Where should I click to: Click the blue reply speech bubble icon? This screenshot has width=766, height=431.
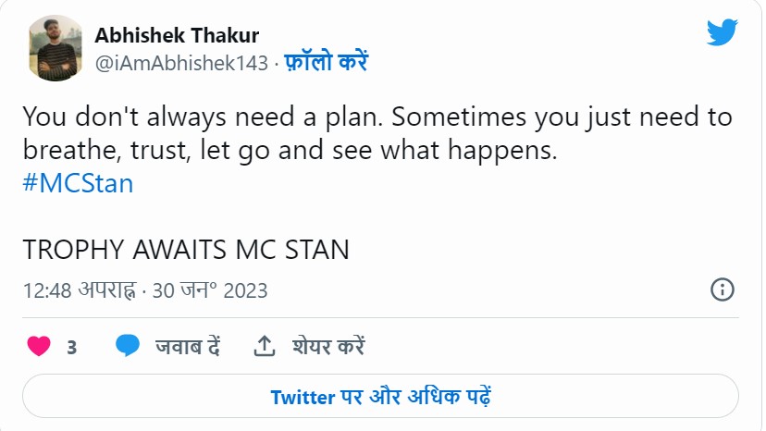128,346
